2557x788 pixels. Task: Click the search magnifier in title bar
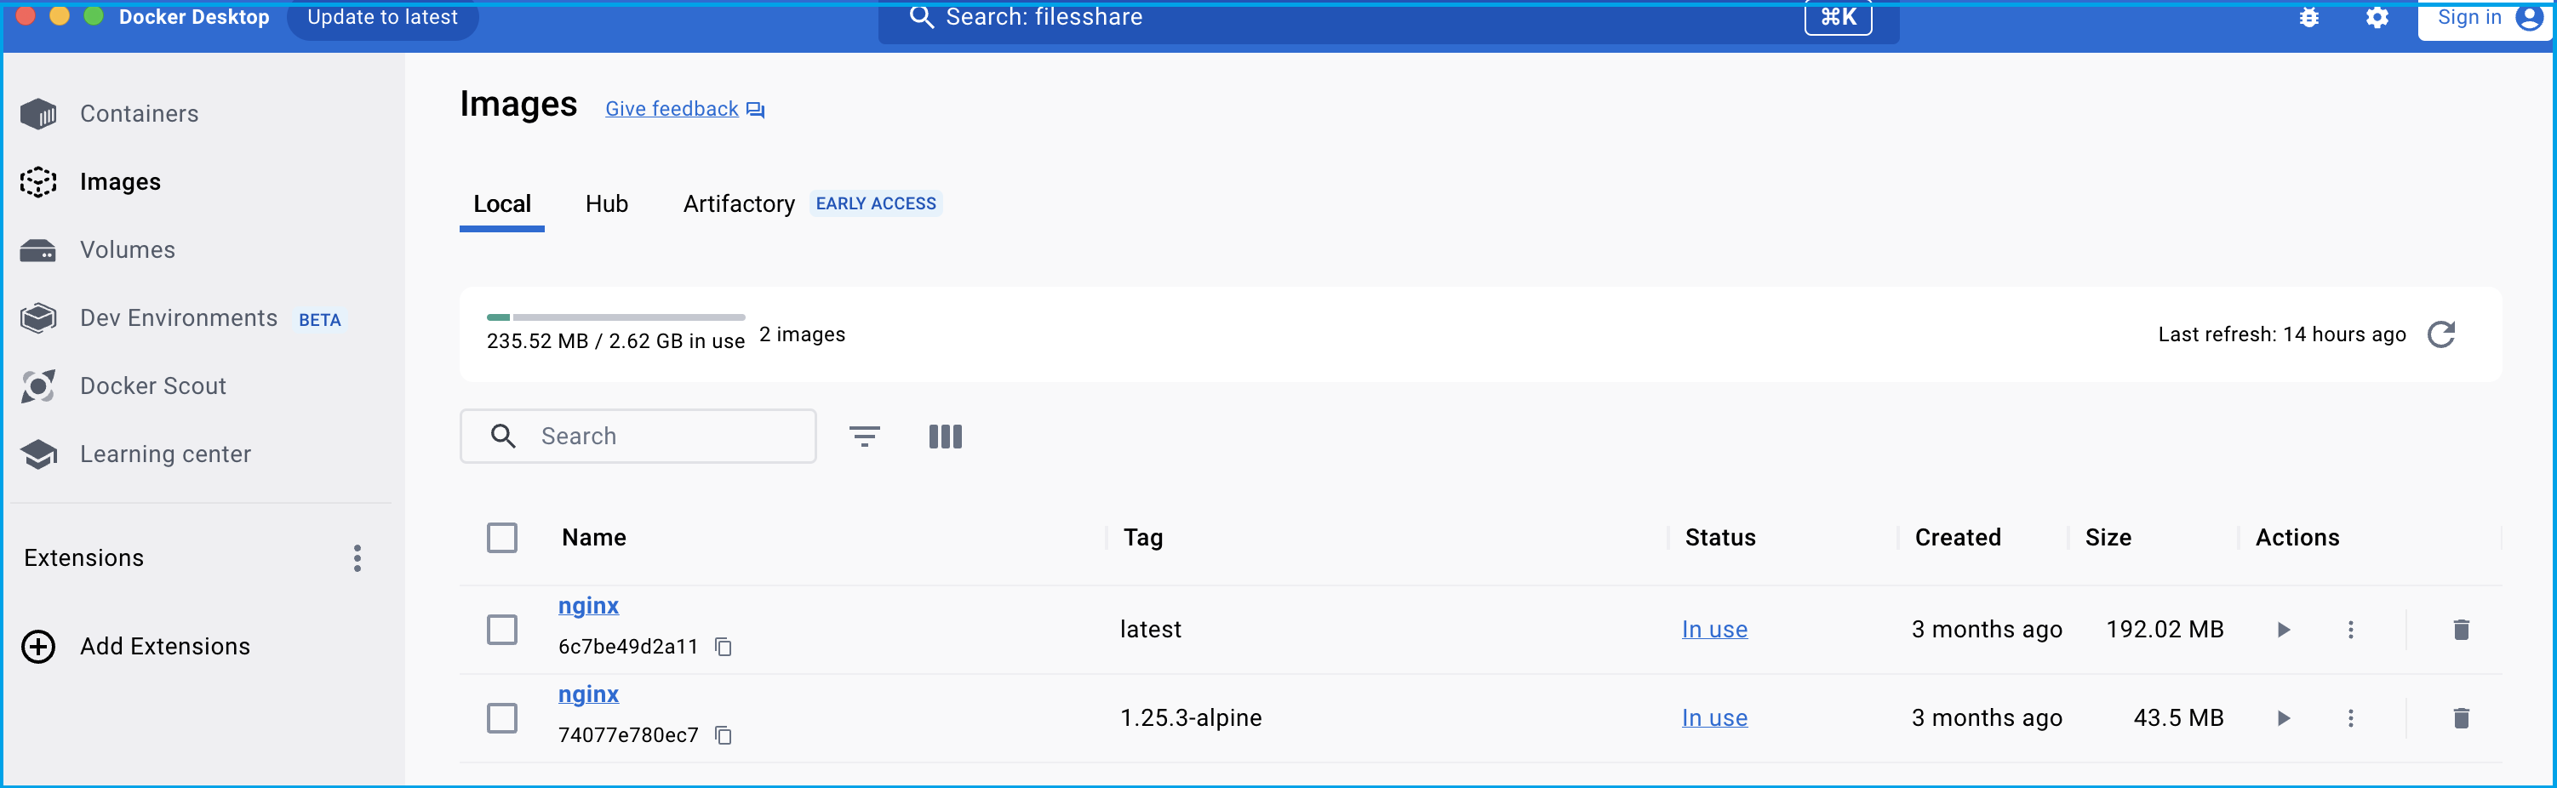[x=921, y=17]
